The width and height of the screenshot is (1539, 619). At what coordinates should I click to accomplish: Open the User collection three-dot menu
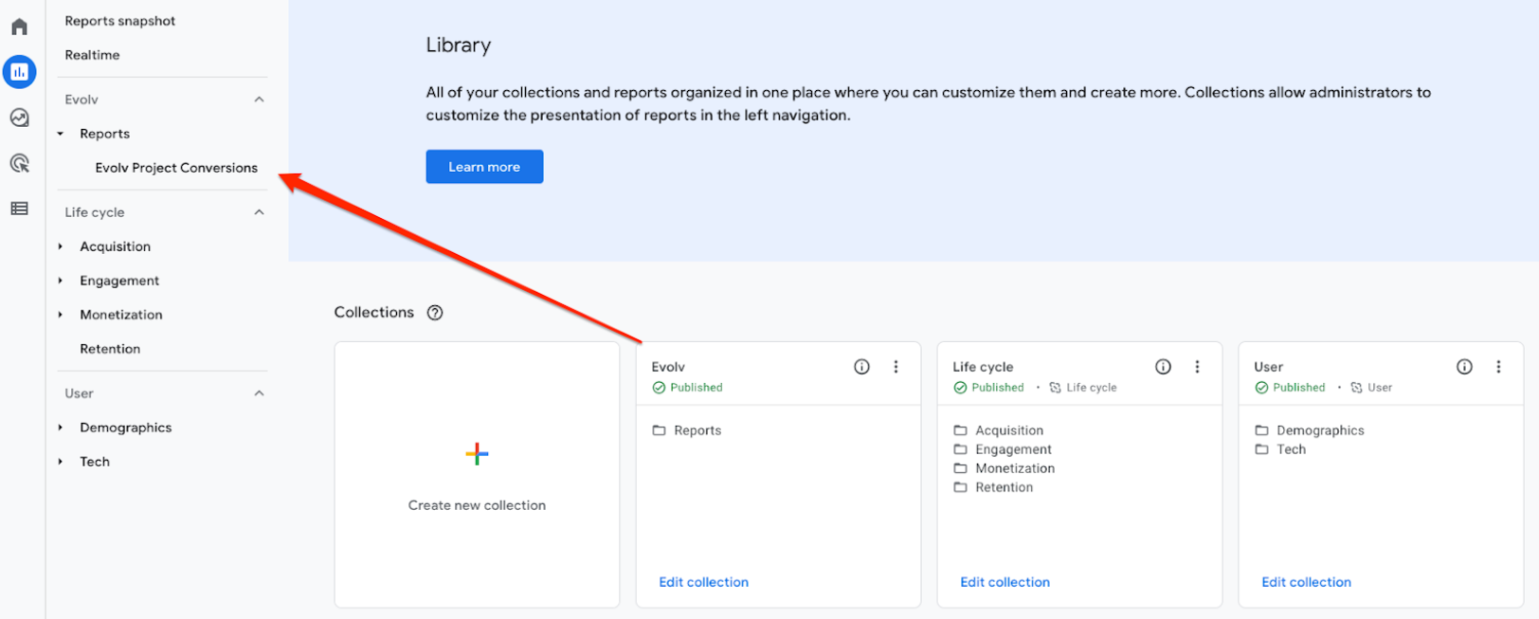click(1498, 367)
